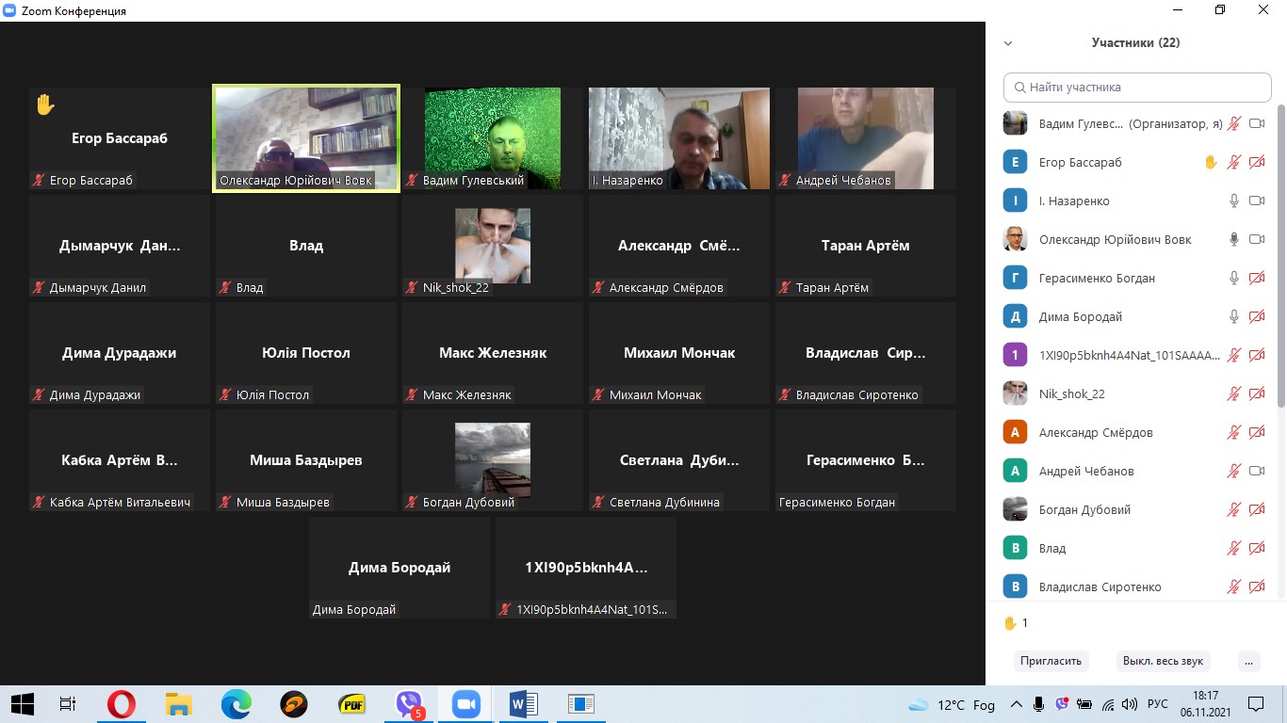1287x723 pixels.
Task: Click purple avatar of 1XI90p5bknh4A4Nat participant
Action: pyautogui.click(x=1015, y=355)
